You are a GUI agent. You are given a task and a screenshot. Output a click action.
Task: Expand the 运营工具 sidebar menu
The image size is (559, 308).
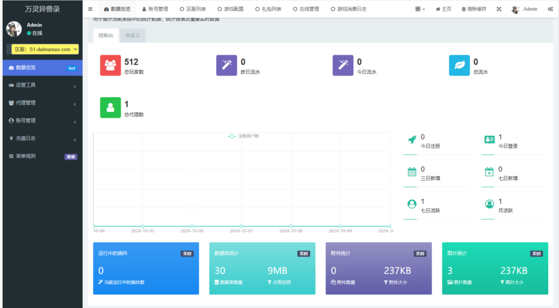click(x=43, y=85)
